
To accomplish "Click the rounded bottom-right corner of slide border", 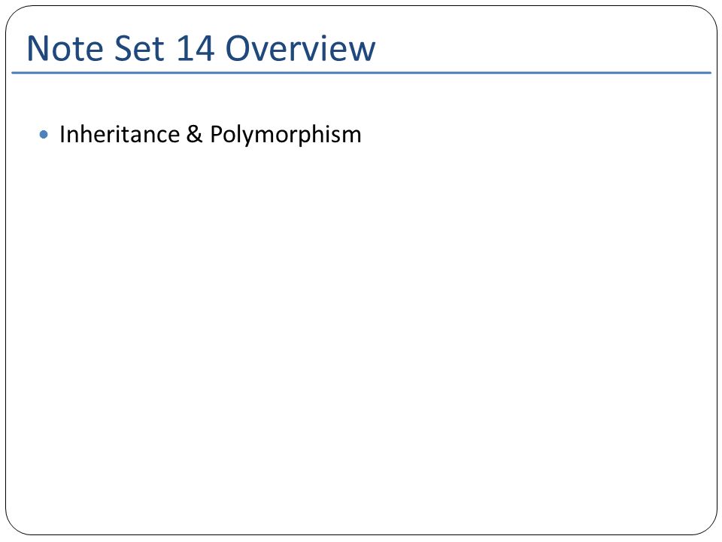I will point(708,526).
